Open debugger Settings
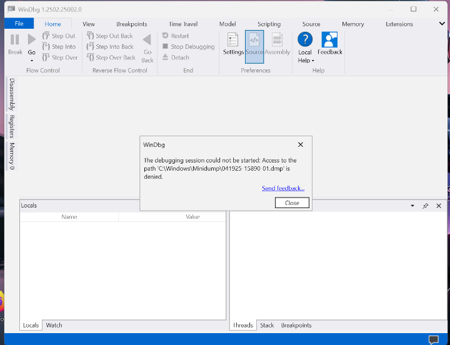This screenshot has width=450, height=345. 233,44
